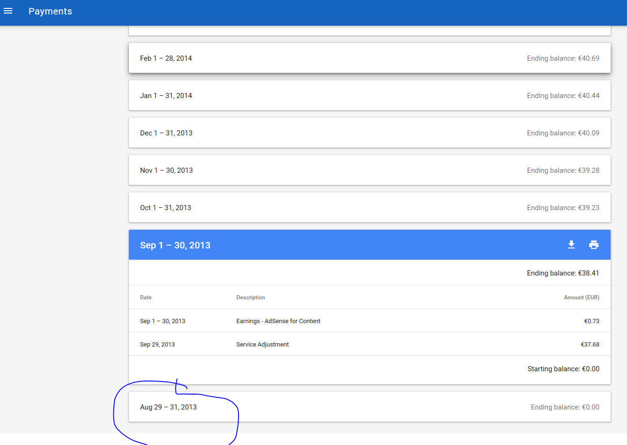This screenshot has height=445, width=627.
Task: Click the Payments page title
Action: coord(50,11)
